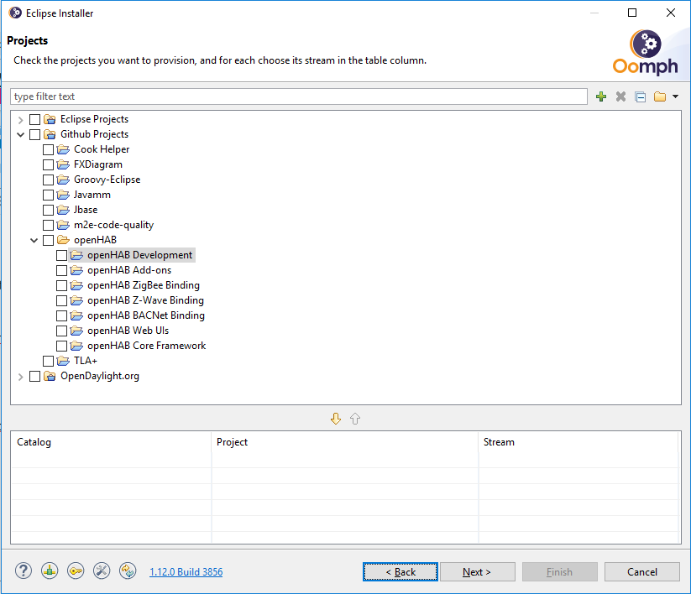Check the Javamm checkbox
Image resolution: width=691 pixels, height=594 pixels.
[48, 195]
